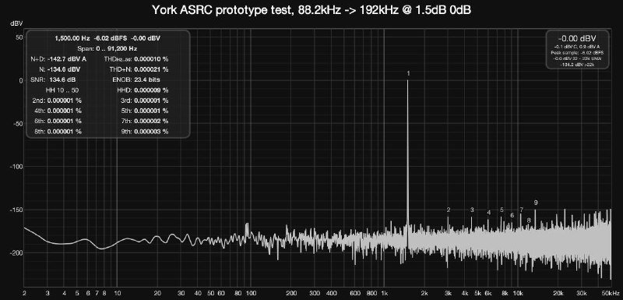The height and width of the screenshot is (300, 623).
Task: Click the "5k" frequency axis label
Action: point(478,293)
